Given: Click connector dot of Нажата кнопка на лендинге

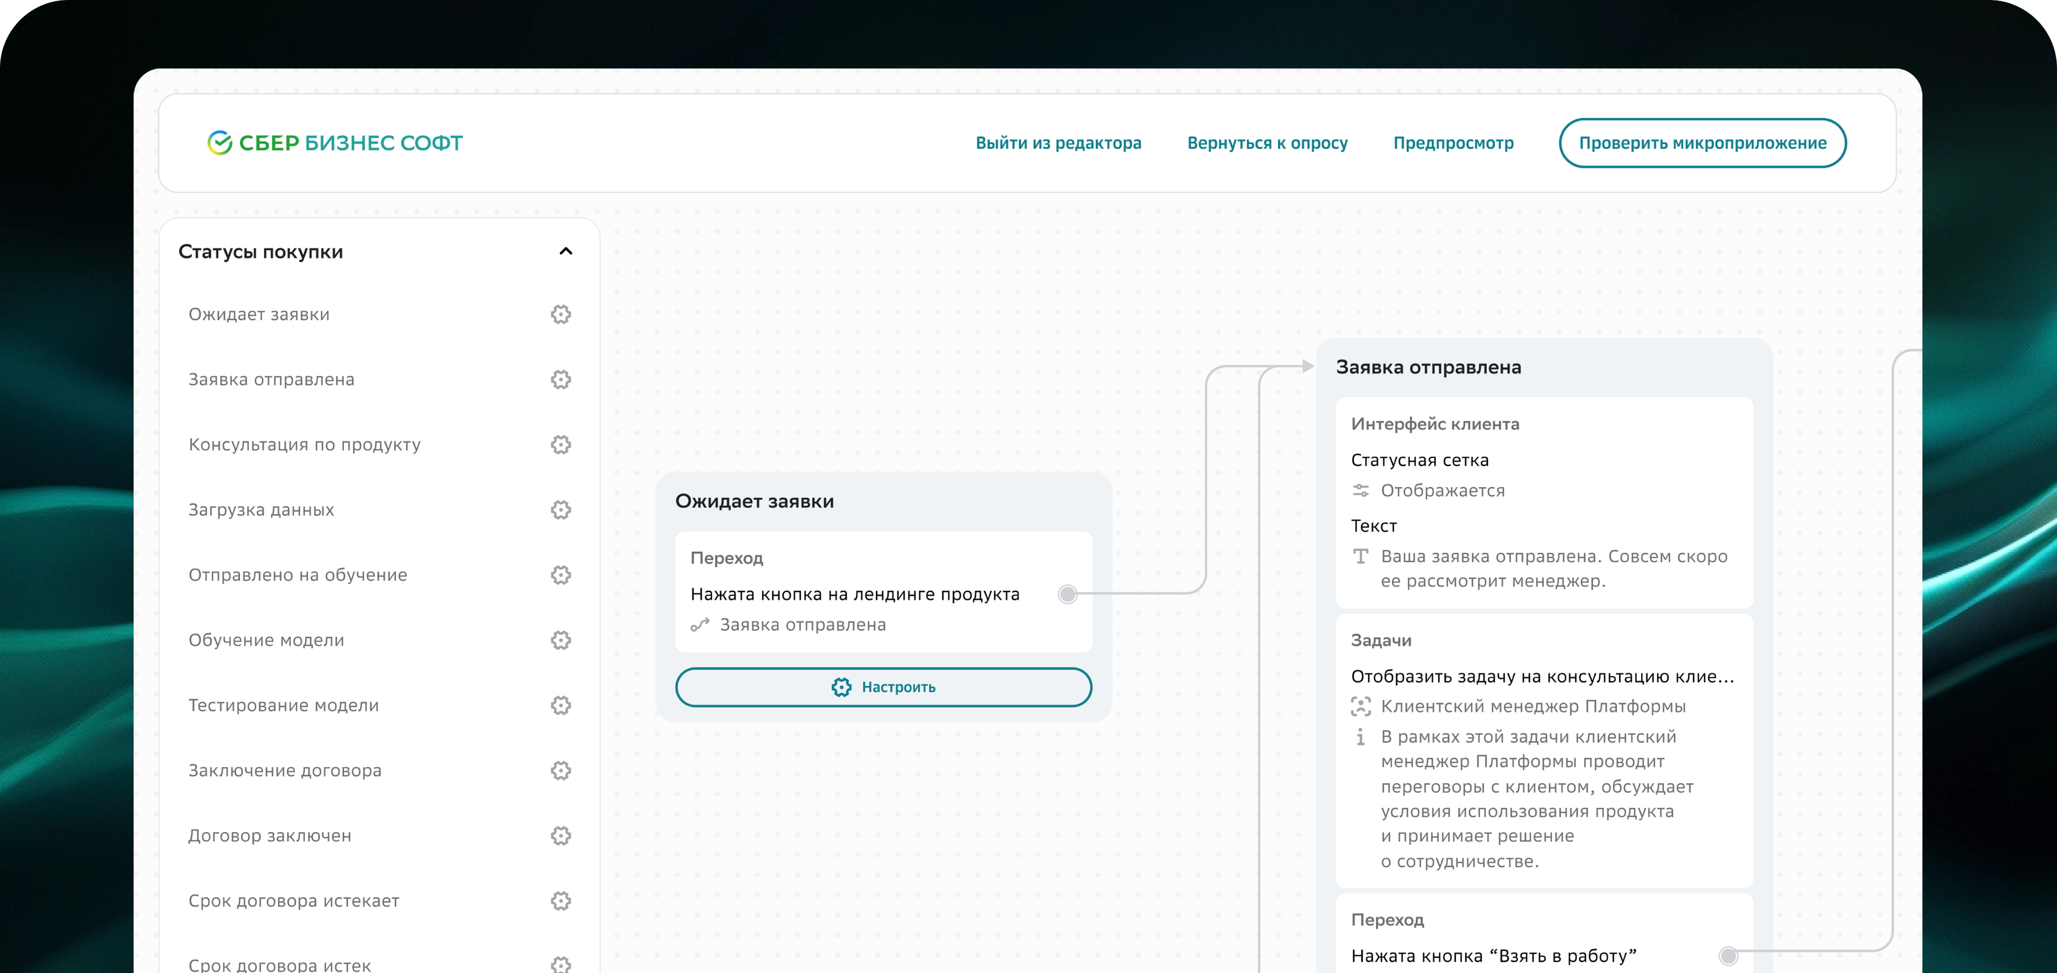Looking at the screenshot, I should [1067, 594].
